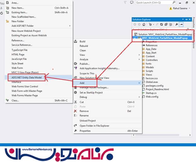Expand the Debug submenu arrow
Image resolution: width=196 pixels, height=162 pixels.
pos(139,97)
